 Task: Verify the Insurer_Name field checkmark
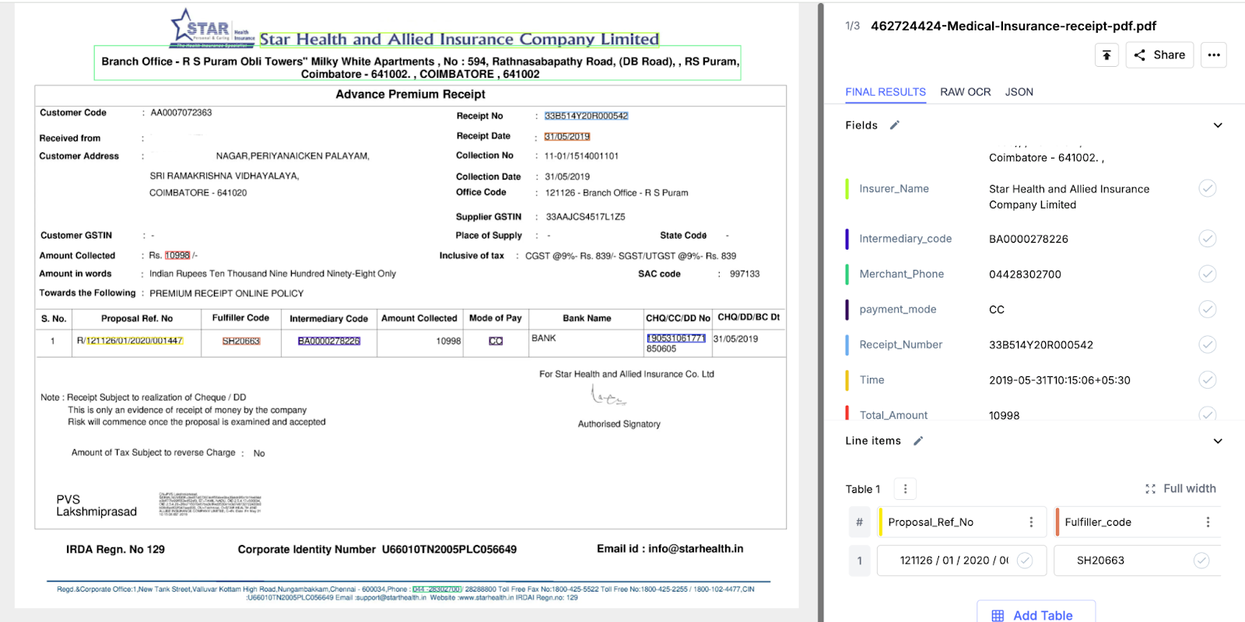1208,188
